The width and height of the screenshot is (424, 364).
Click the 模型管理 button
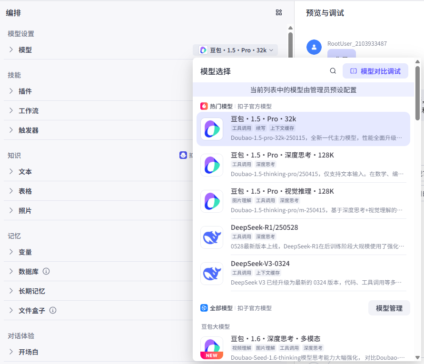pos(389,308)
